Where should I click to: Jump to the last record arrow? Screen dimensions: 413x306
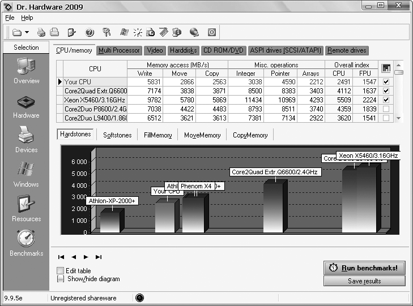pyautogui.click(x=99, y=257)
